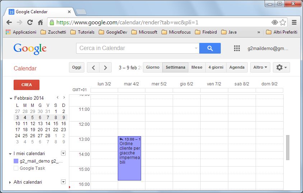Show previous month in mini calendar
Image resolution: width=303 pixels, height=193 pixels.
coord(57,98)
